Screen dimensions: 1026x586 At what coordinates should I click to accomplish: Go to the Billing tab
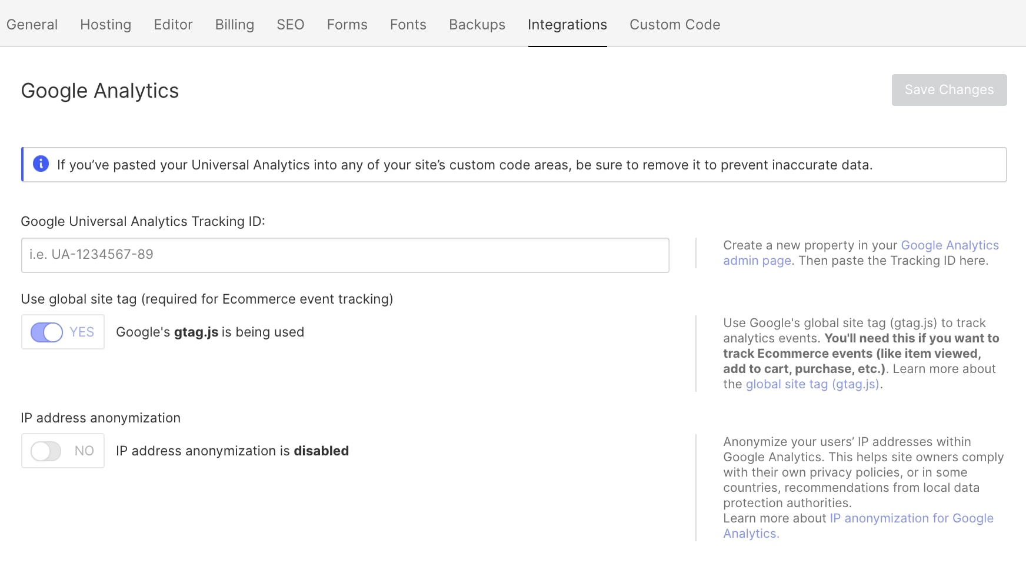point(235,24)
